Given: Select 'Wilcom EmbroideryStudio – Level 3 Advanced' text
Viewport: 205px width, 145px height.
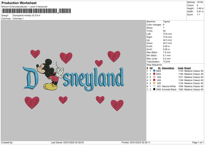Looking at the screenshot, I should pos(24,7).
